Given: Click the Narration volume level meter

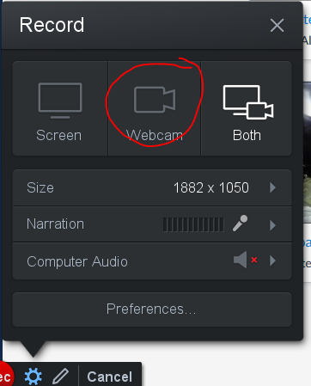Looking at the screenshot, I should 193,224.
